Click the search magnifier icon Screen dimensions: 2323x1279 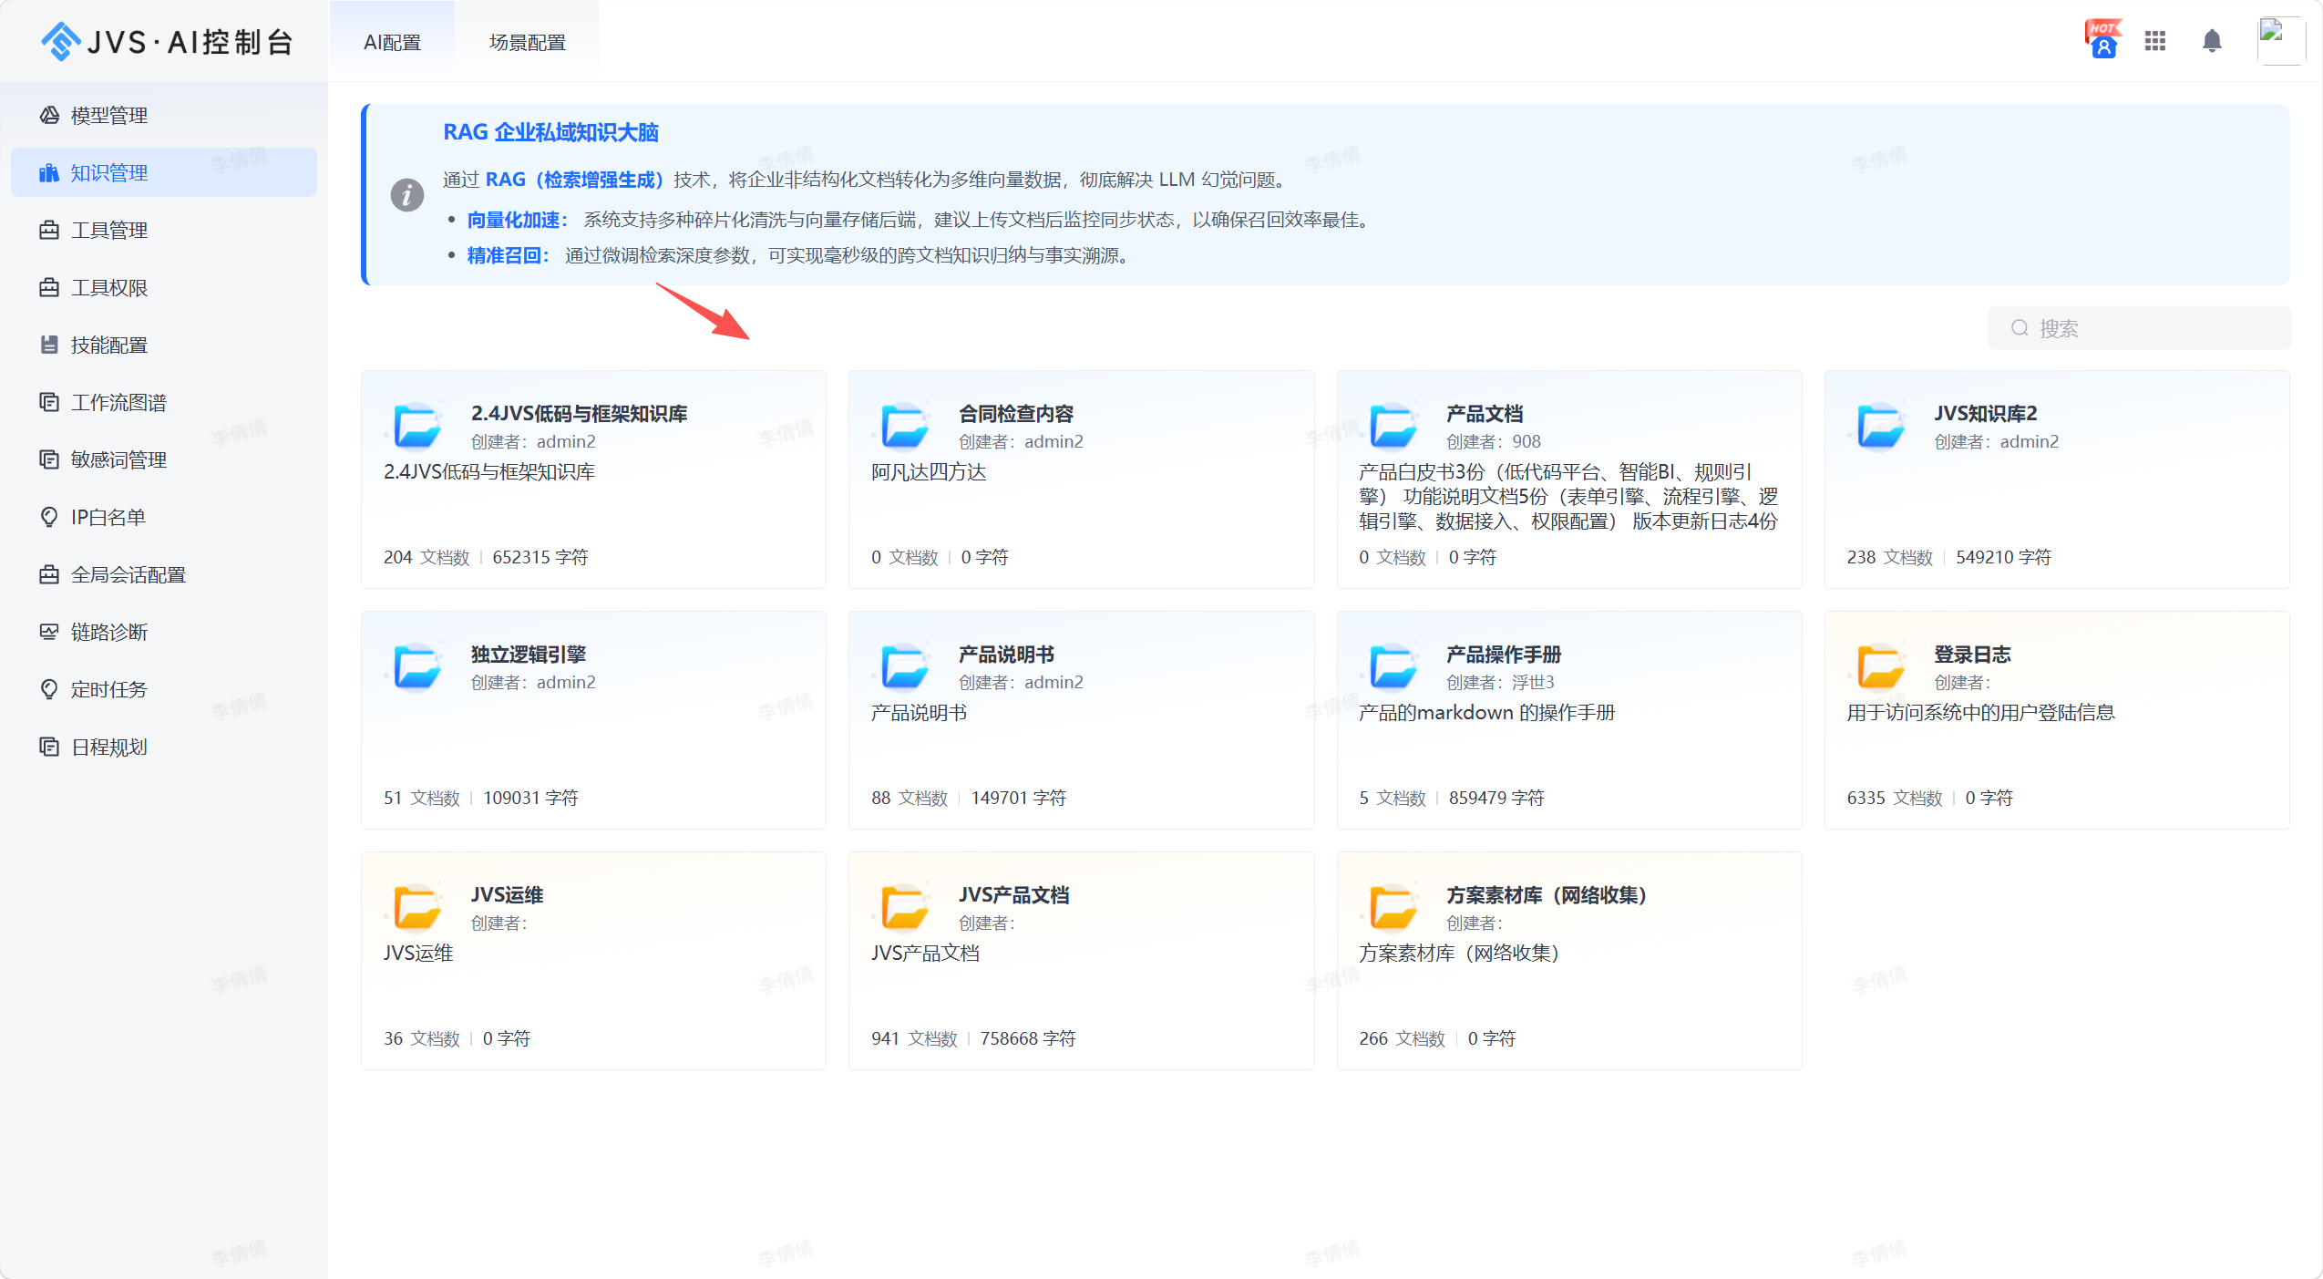tap(2020, 328)
